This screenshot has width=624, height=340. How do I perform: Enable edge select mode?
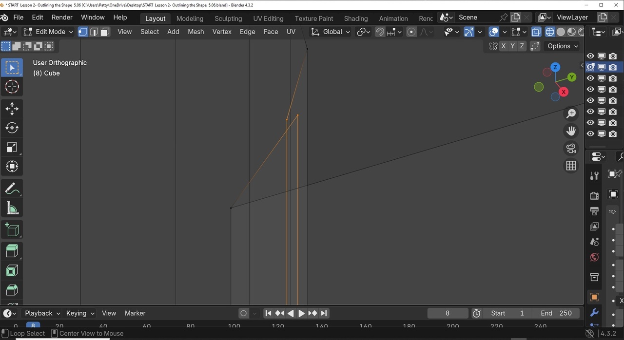(94, 32)
